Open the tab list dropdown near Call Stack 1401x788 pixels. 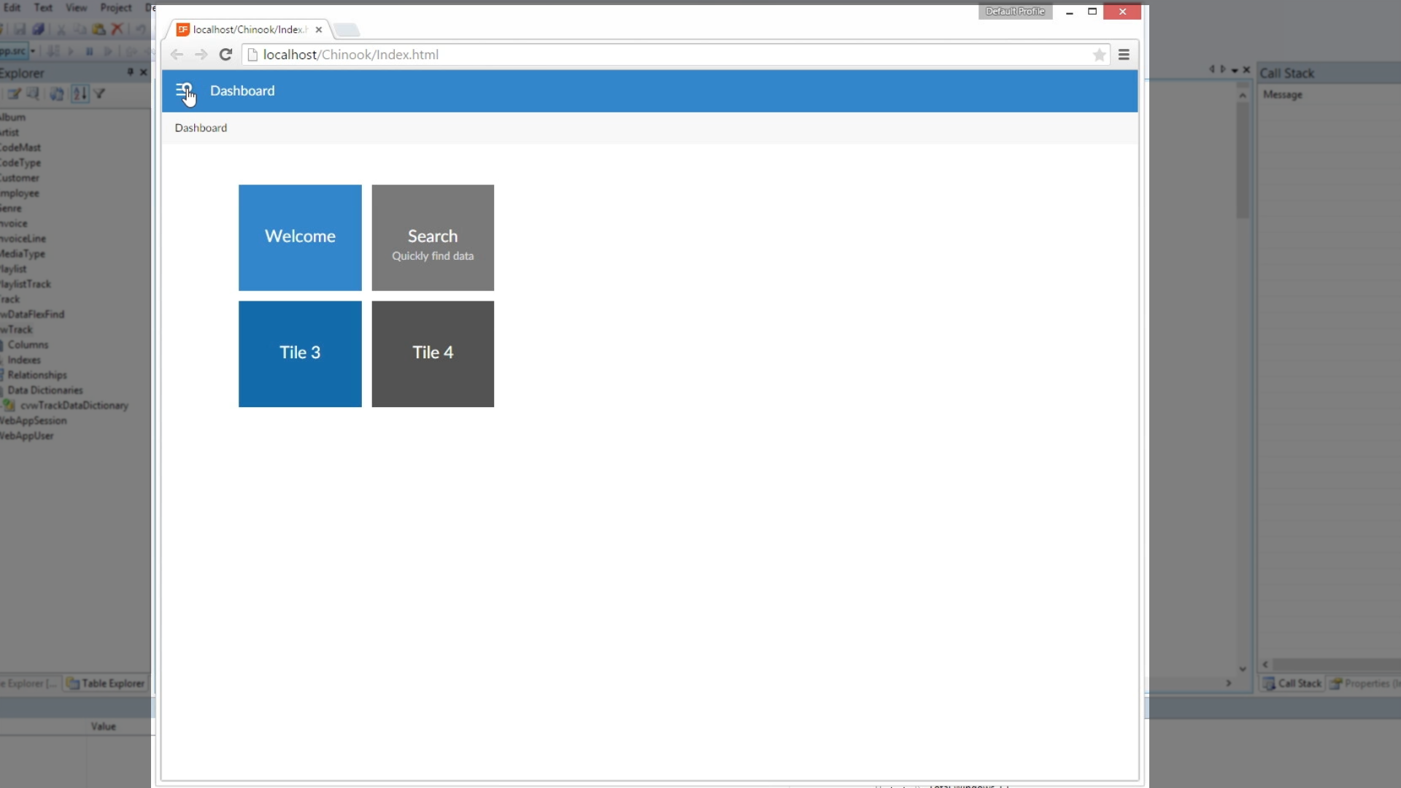pos(1235,71)
